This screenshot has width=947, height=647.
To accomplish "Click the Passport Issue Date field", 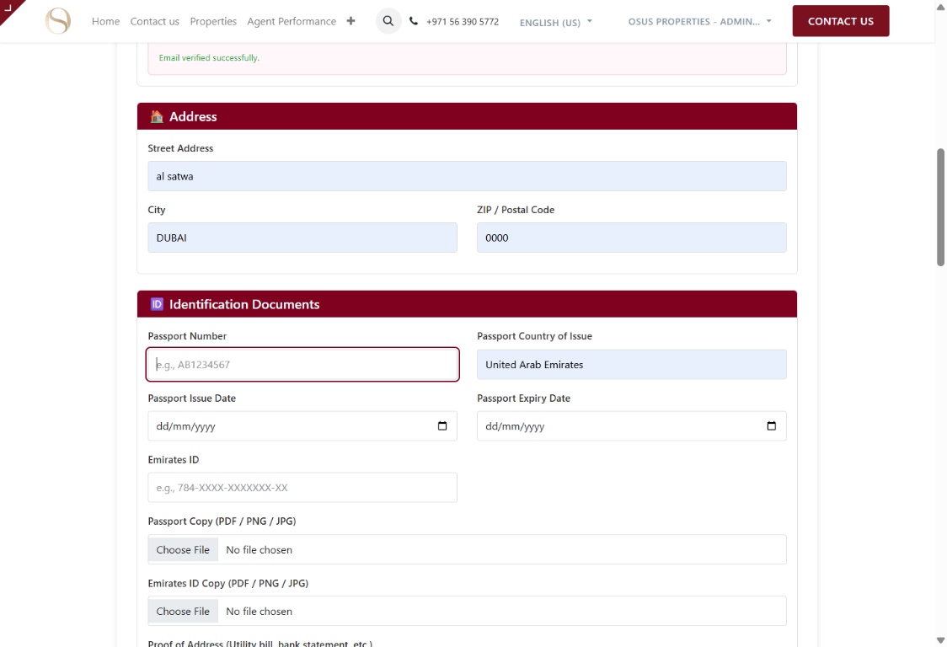I will coord(302,426).
